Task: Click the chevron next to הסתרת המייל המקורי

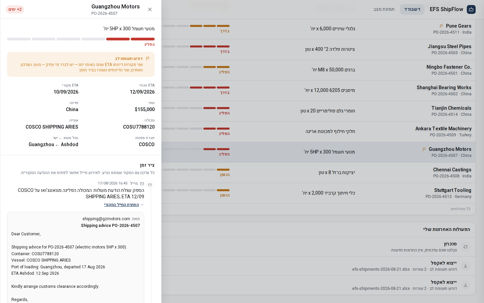Action: tap(142, 205)
